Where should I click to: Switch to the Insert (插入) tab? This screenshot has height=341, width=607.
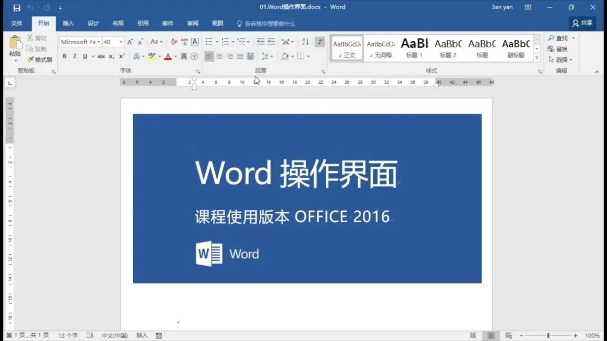tap(68, 24)
